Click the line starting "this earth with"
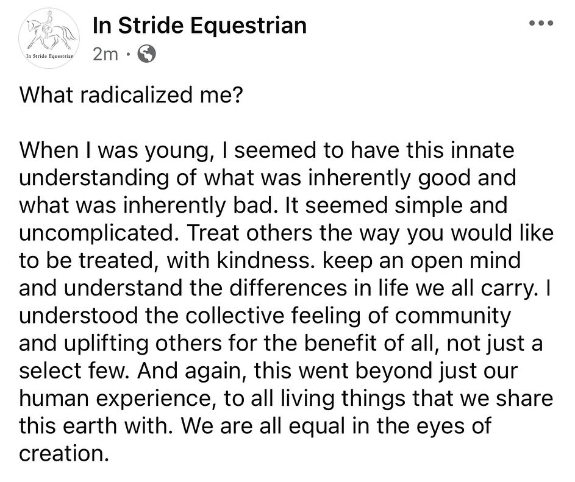This screenshot has width=575, height=482. [254, 425]
